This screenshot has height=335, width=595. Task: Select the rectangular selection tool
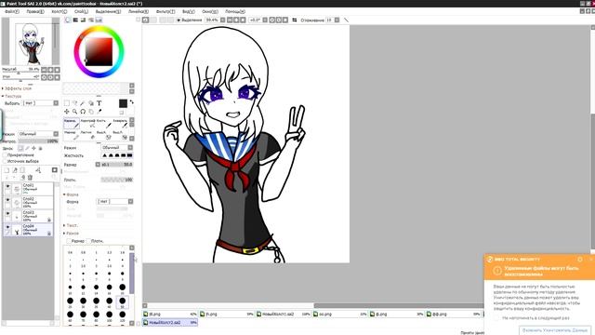point(67,103)
